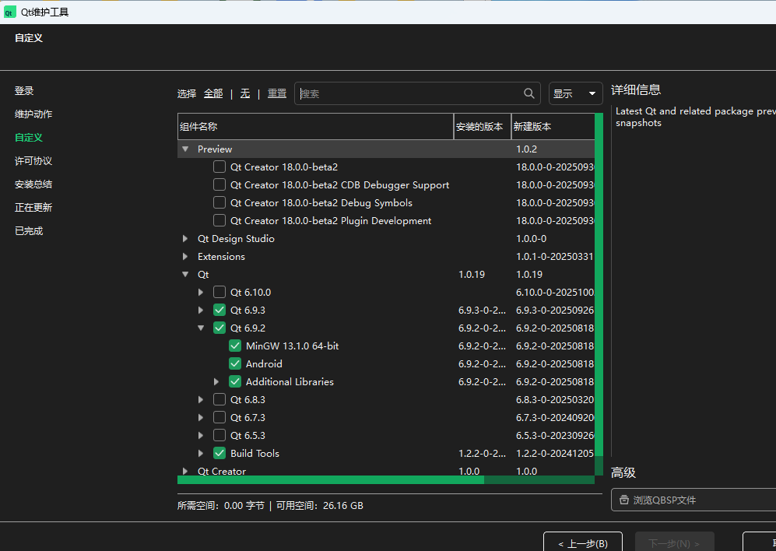This screenshot has width=776, height=551.
Task: Check the Qt 6.8.3 checkbox
Action: [219, 399]
